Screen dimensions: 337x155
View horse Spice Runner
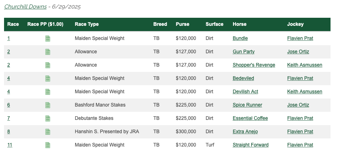pos(247,105)
